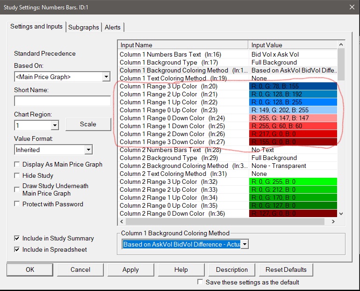This screenshot has width=360, height=291.
Task: Select Column 2 Range 3 Up green swatch
Action: click(293, 182)
